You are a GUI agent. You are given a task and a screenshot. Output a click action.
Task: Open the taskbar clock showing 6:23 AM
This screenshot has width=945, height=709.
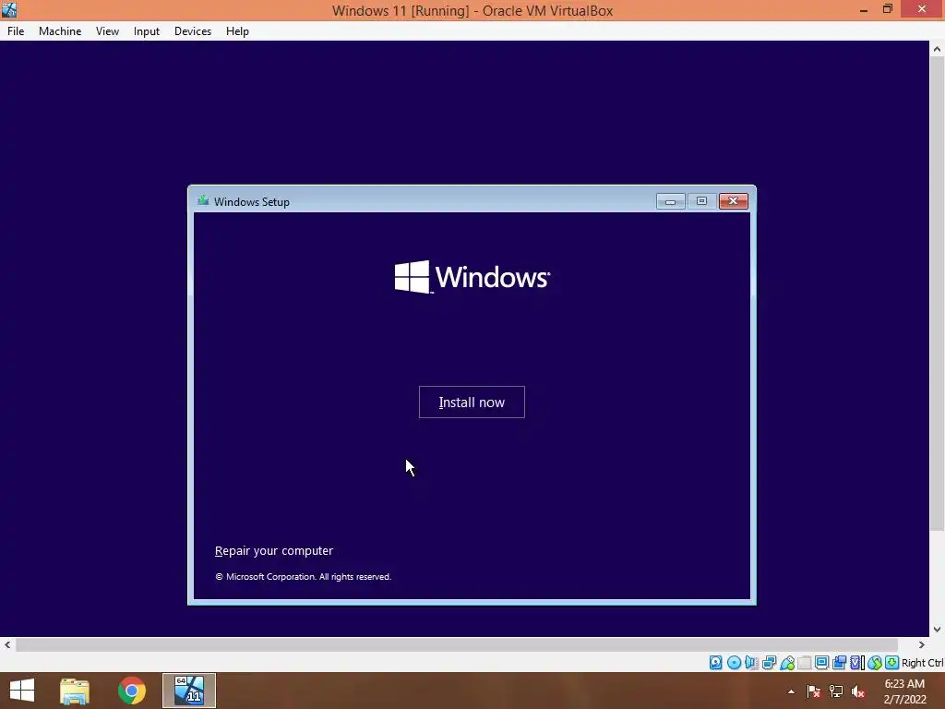pos(904,691)
